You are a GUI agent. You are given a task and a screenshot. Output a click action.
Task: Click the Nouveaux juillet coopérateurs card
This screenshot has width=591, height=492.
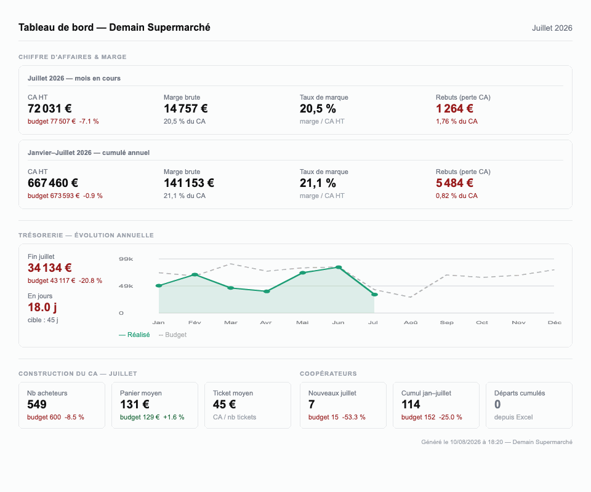click(343, 405)
